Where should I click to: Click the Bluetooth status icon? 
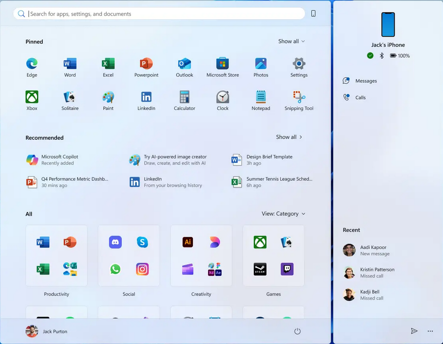[382, 56]
